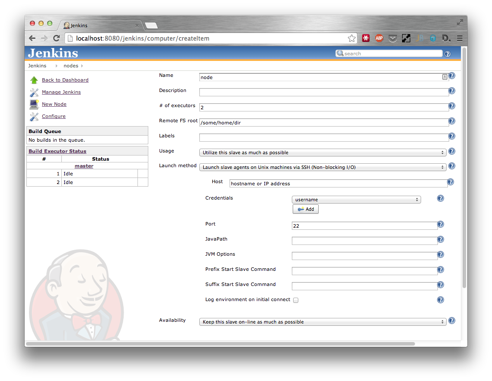Bookmark page with the star icon
Image resolution: width=492 pixels, height=381 pixels.
(352, 38)
